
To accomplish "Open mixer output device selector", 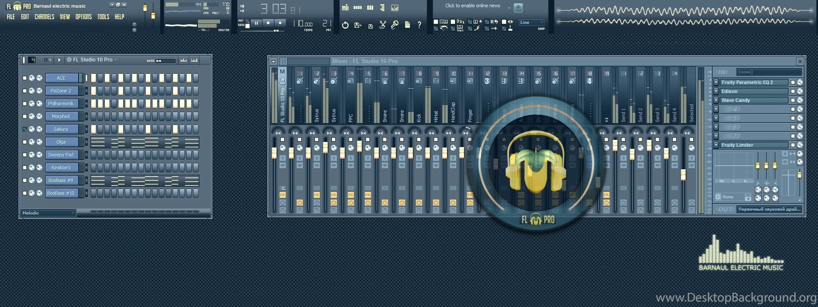I will click(769, 209).
